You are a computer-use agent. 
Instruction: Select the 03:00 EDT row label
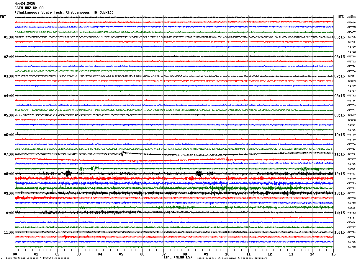[x=9, y=76]
